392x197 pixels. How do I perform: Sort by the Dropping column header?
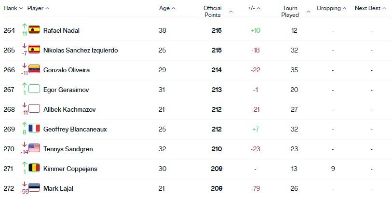pyautogui.click(x=332, y=8)
